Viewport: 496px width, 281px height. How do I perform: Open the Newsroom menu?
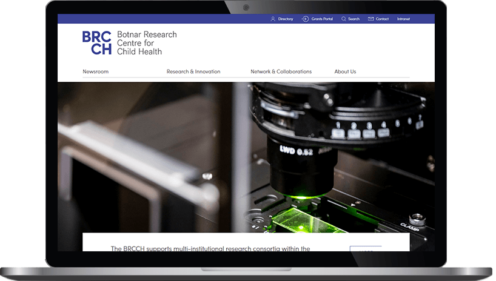pyautogui.click(x=96, y=71)
